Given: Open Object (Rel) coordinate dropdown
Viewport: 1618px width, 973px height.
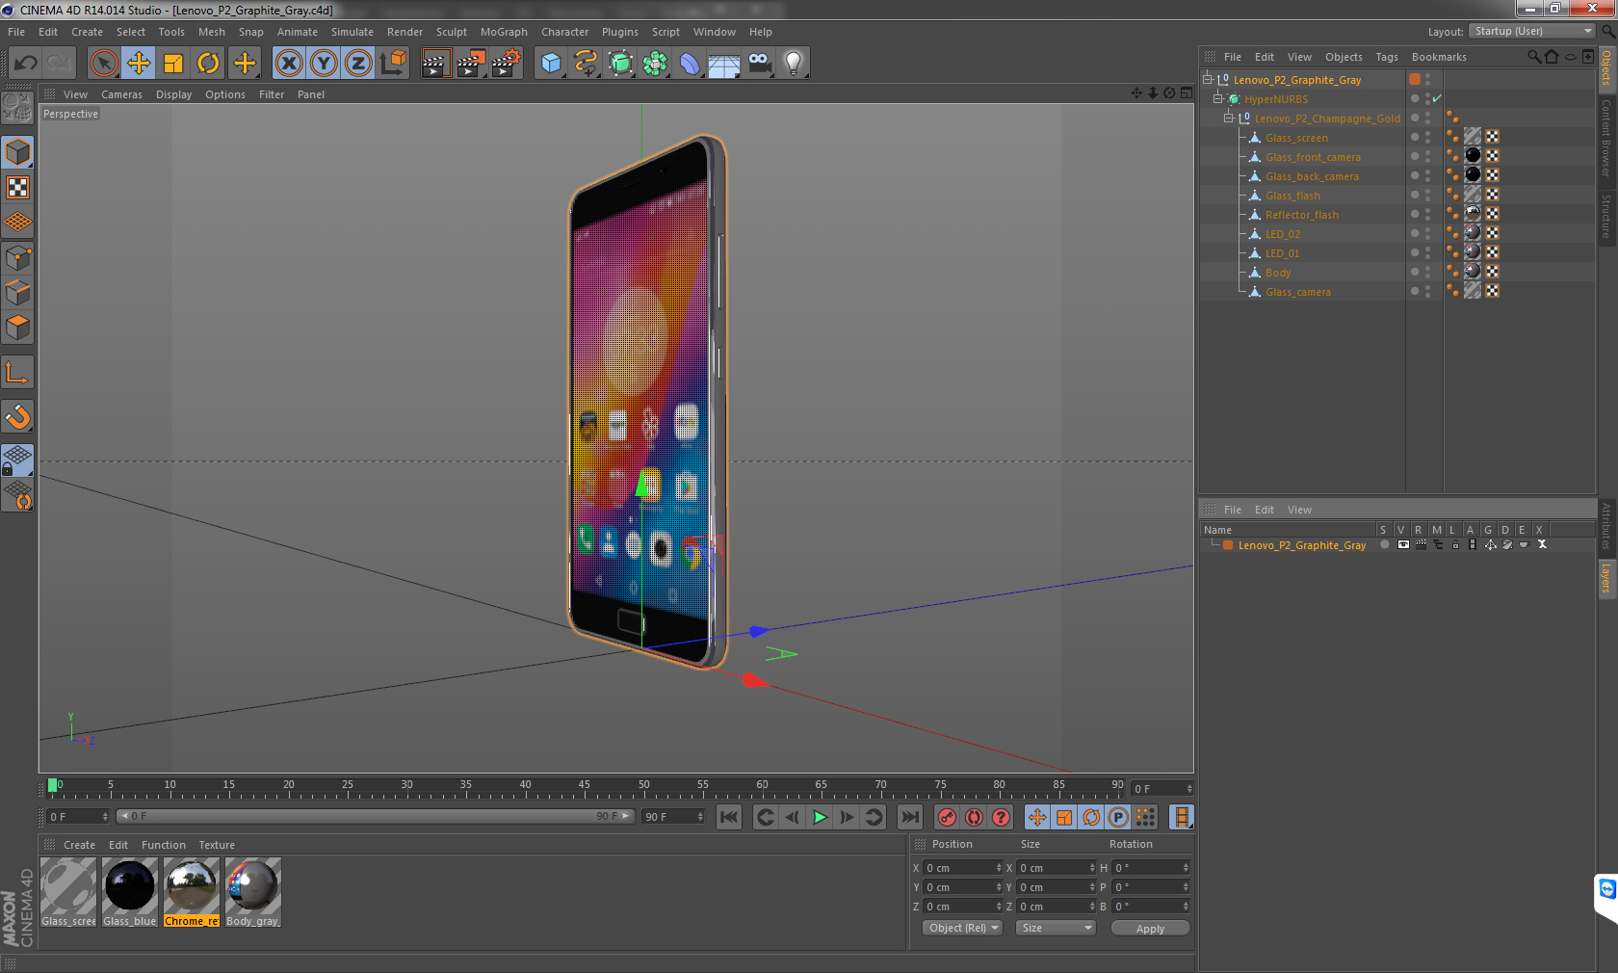Looking at the screenshot, I should tap(962, 928).
